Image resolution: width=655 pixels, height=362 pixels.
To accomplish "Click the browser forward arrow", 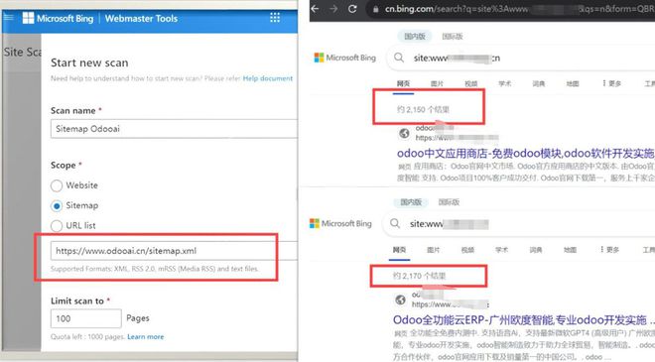I will pos(333,9).
